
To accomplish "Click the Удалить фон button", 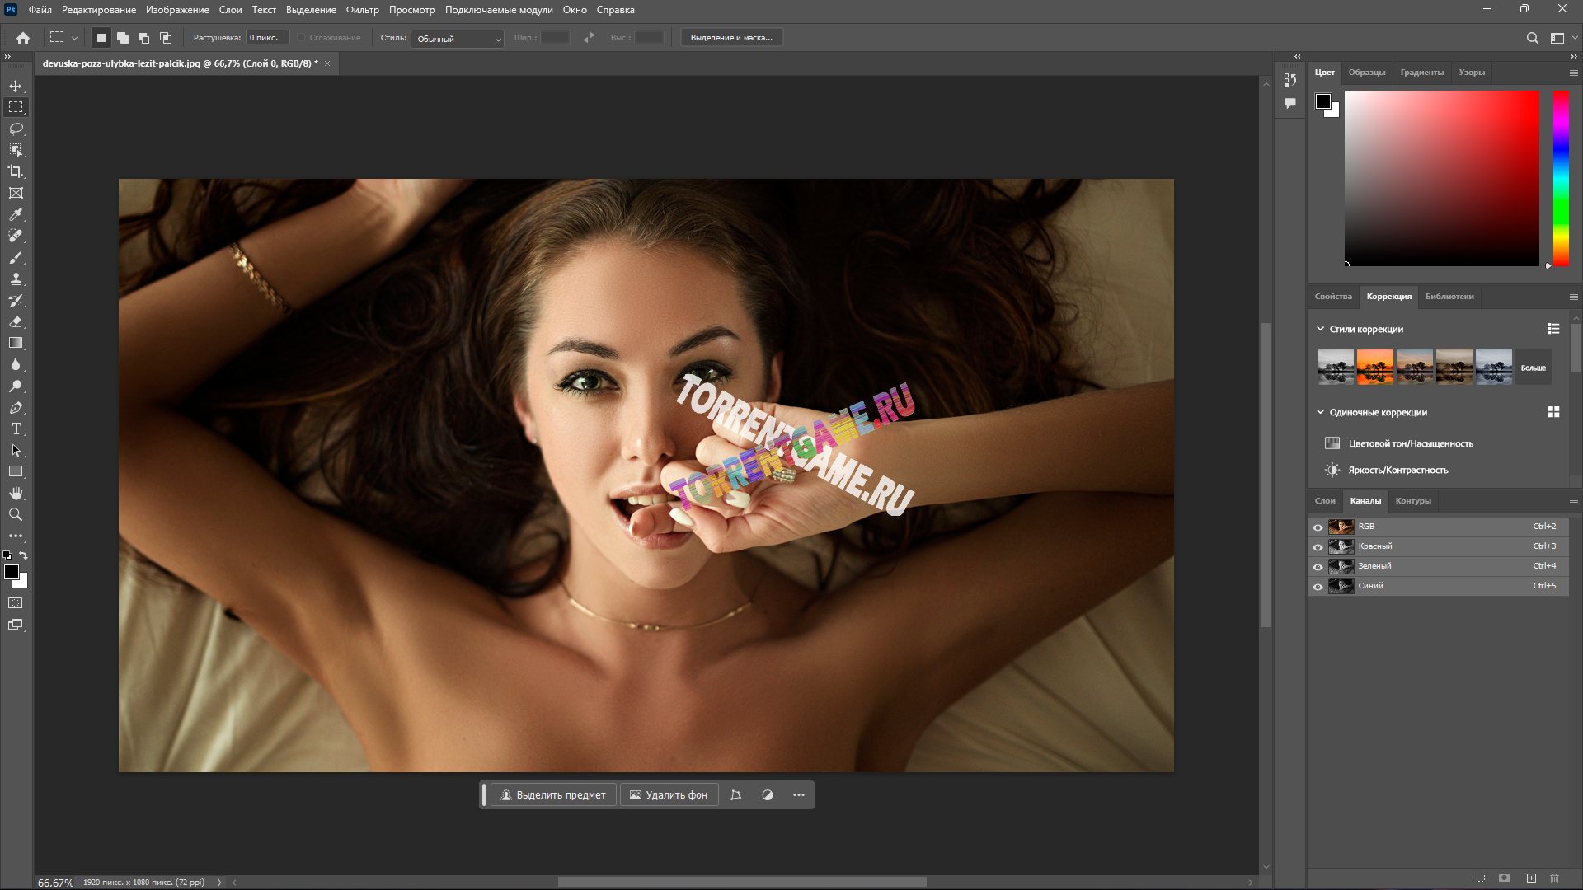I will point(668,795).
